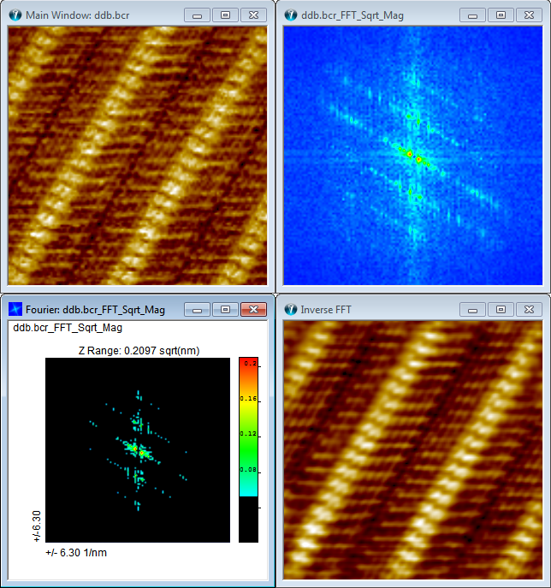Maximize the Fourier window
Image resolution: width=551 pixels, height=588 pixels.
click(x=225, y=309)
